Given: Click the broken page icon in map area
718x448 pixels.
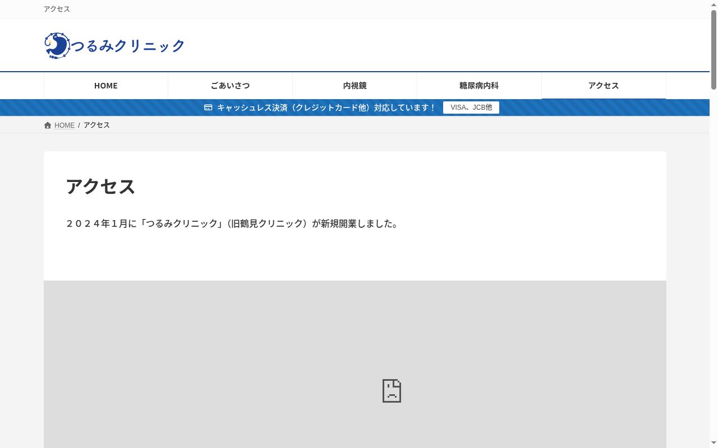Looking at the screenshot, I should pyautogui.click(x=392, y=390).
